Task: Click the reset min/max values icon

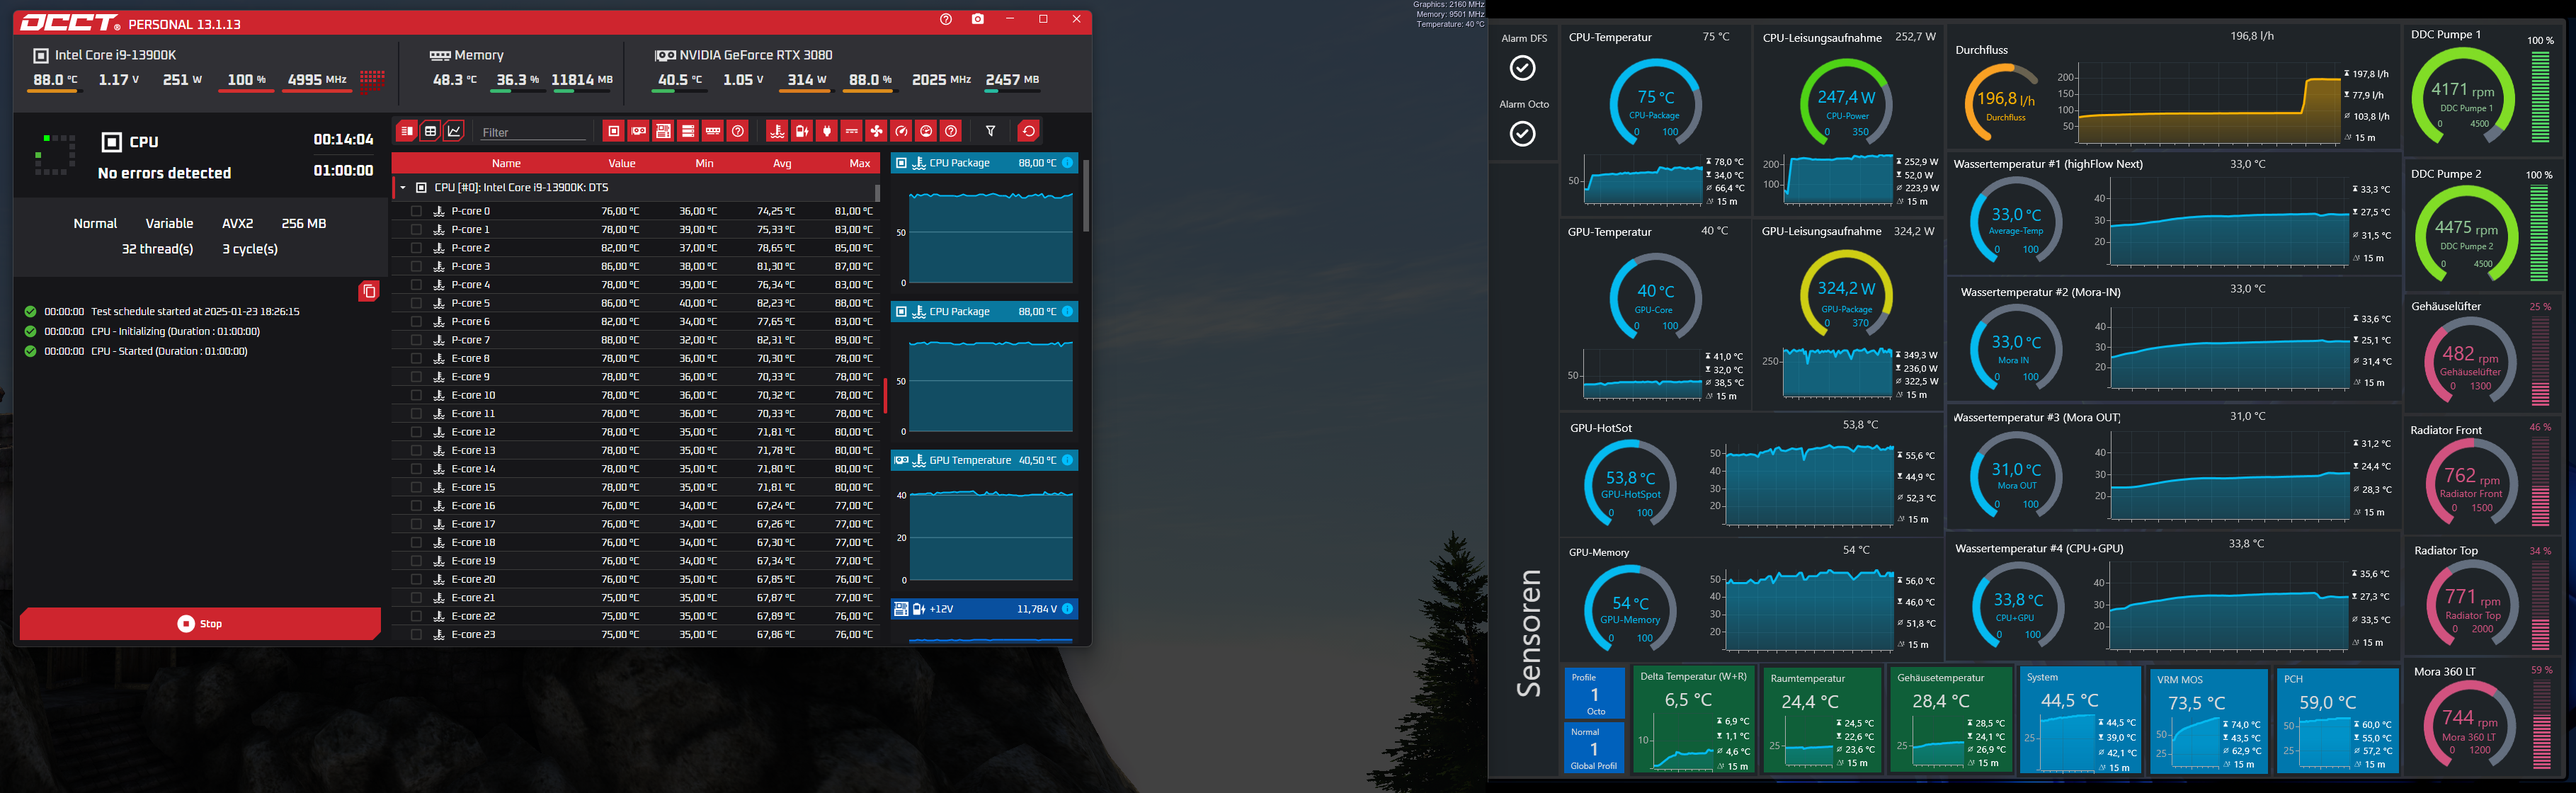Action: 1028,131
